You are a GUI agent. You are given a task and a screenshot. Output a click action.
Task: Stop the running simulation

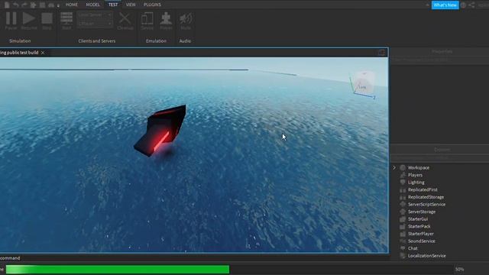pyautogui.click(x=47, y=21)
